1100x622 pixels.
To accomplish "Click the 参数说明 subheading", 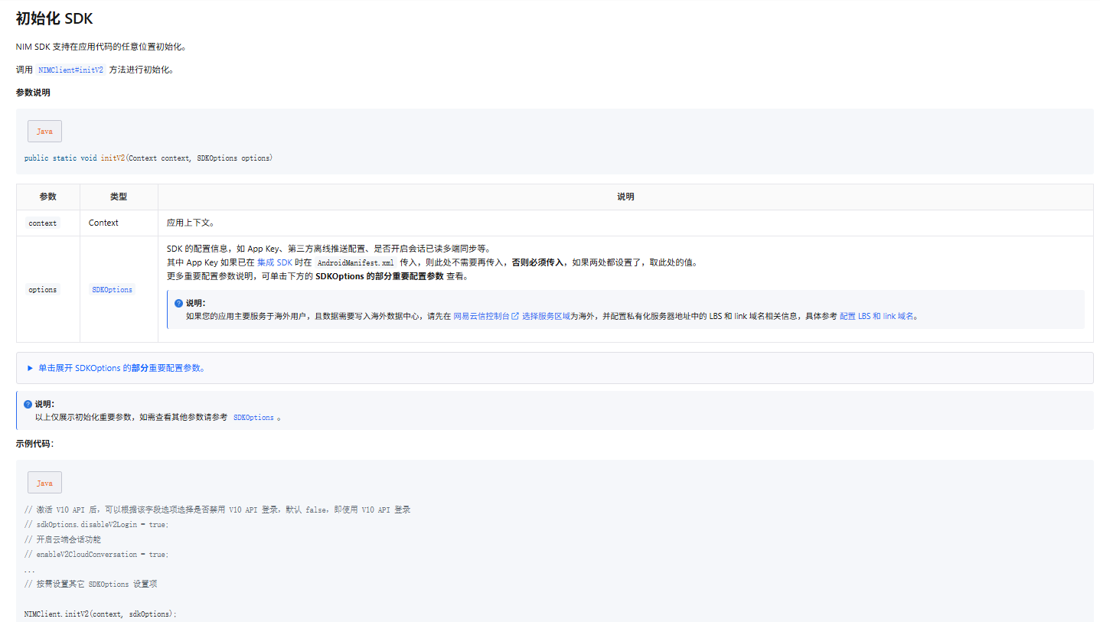I will coord(33,93).
